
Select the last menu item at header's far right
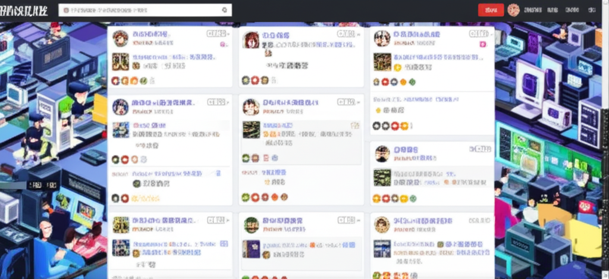click(592, 10)
